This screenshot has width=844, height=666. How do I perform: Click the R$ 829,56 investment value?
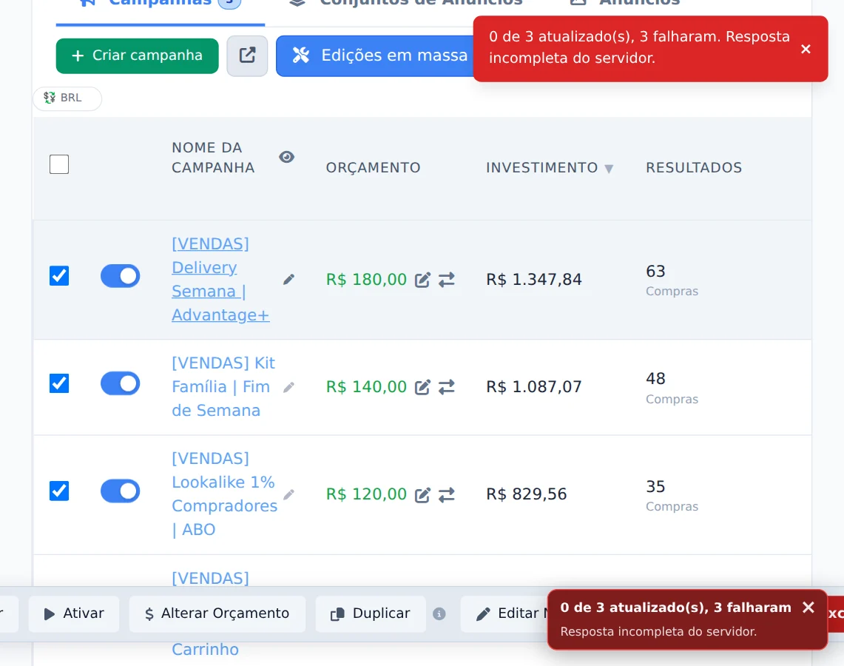[527, 494]
